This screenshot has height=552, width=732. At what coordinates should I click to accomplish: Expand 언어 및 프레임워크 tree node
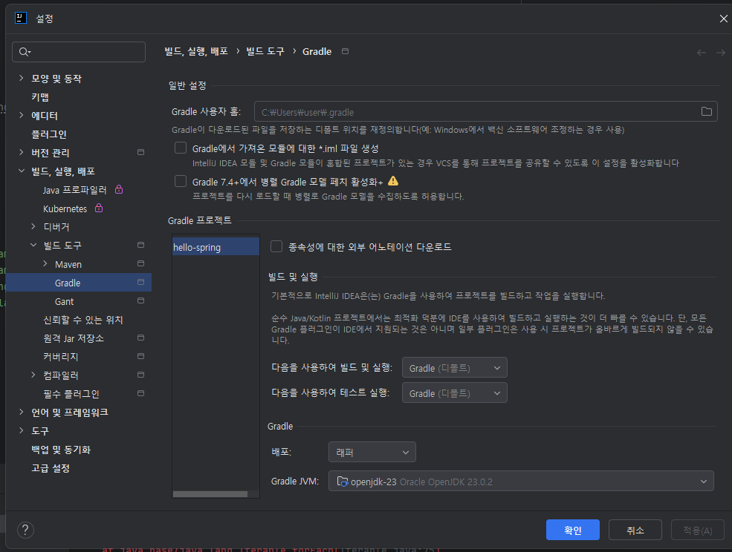pos(21,412)
